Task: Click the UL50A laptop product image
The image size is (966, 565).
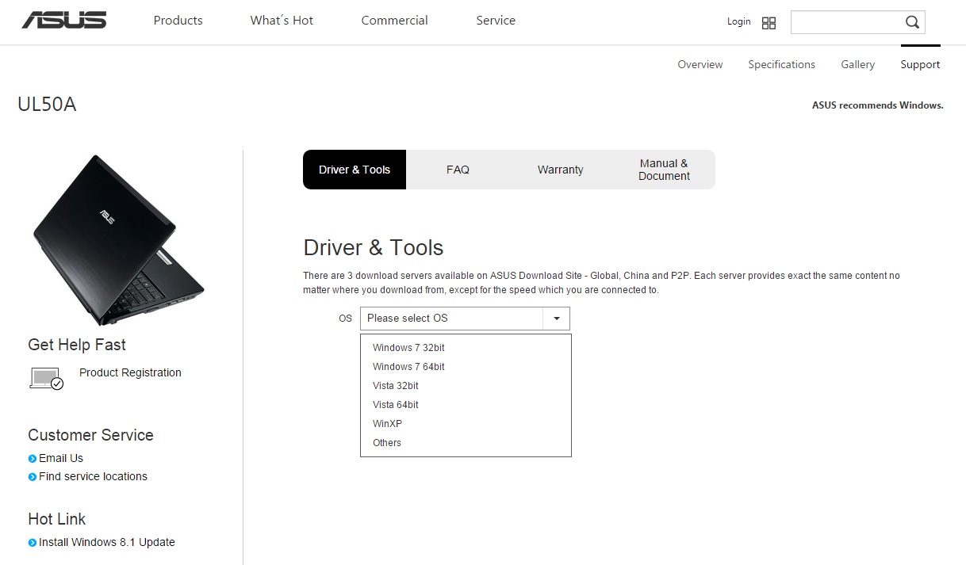Action: [119, 240]
